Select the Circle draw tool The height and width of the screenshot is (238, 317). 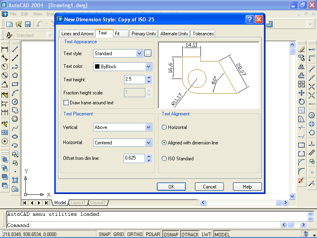15,102
